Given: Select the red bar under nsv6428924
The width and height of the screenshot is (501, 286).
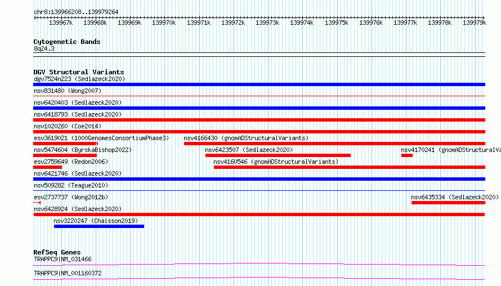Looking at the screenshot, I should pyautogui.click(x=259, y=214).
